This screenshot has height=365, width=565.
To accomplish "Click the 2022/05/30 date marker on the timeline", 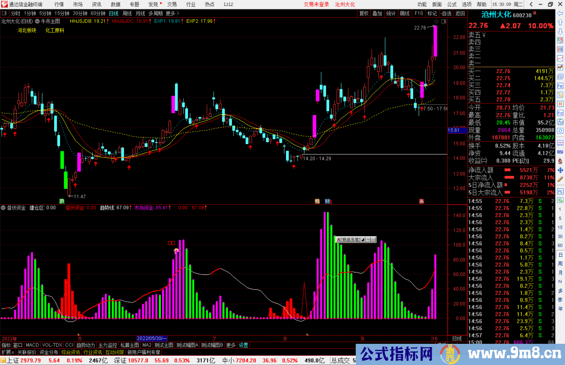I will tap(152, 338).
